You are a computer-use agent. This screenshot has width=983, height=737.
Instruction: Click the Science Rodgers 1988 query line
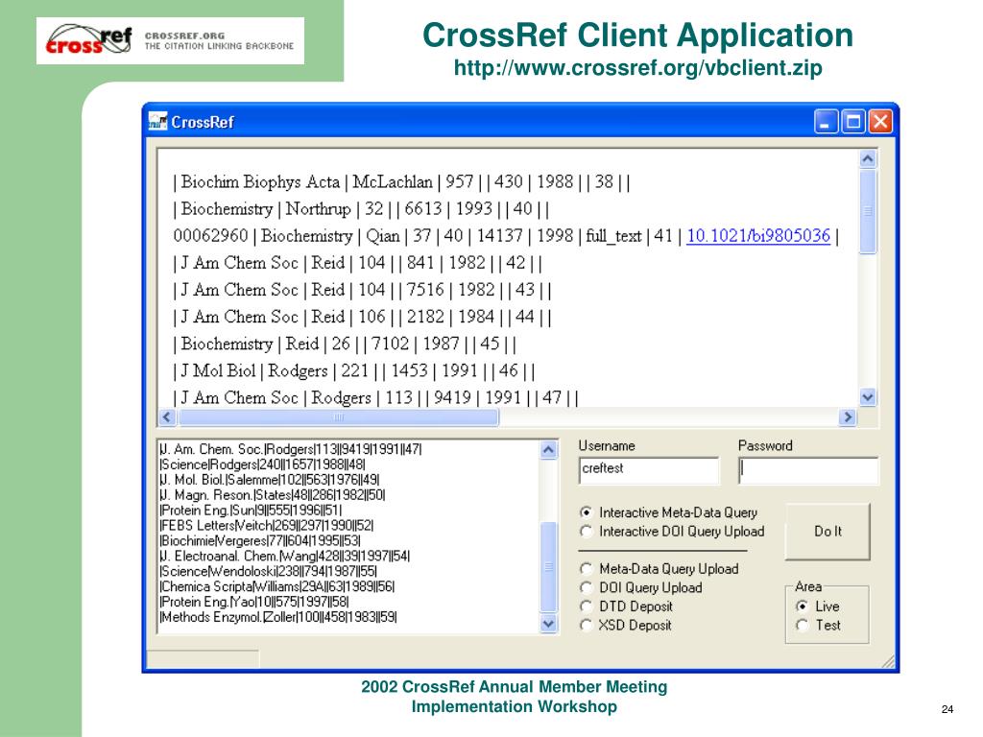(x=262, y=464)
